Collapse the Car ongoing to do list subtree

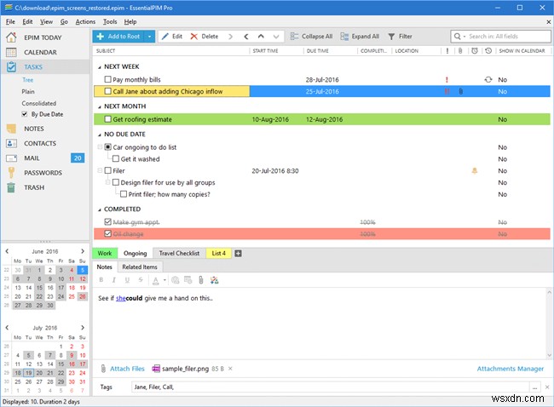click(100, 146)
